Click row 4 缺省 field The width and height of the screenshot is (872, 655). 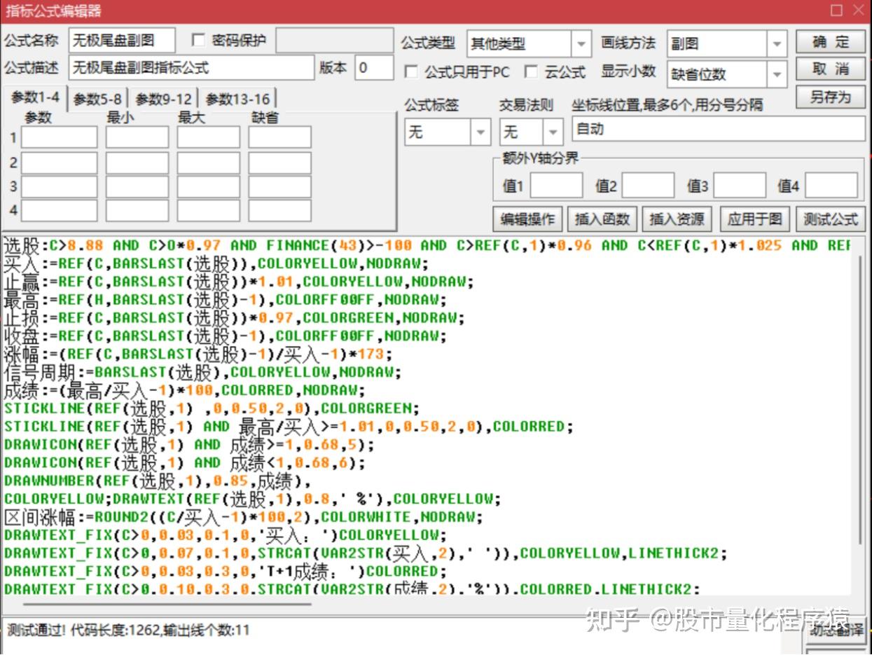tap(279, 211)
